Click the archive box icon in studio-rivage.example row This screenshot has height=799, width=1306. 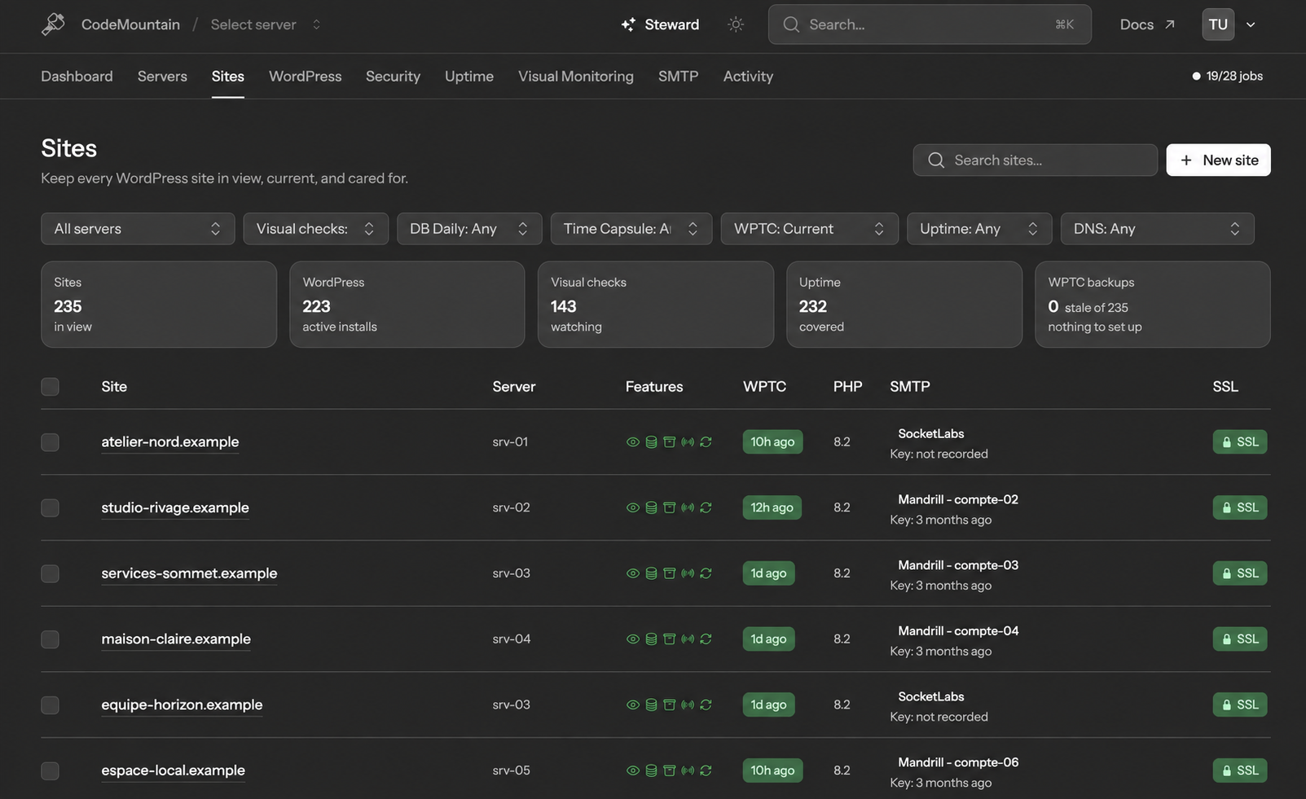pos(669,507)
